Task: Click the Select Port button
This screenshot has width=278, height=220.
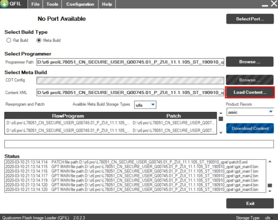Action: pos(250,19)
